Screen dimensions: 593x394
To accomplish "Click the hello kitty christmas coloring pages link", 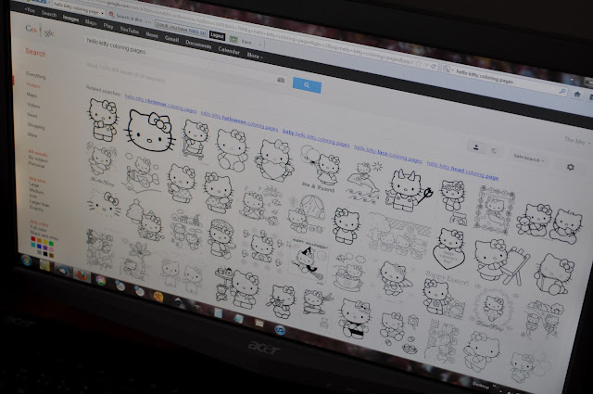I will pyautogui.click(x=160, y=103).
